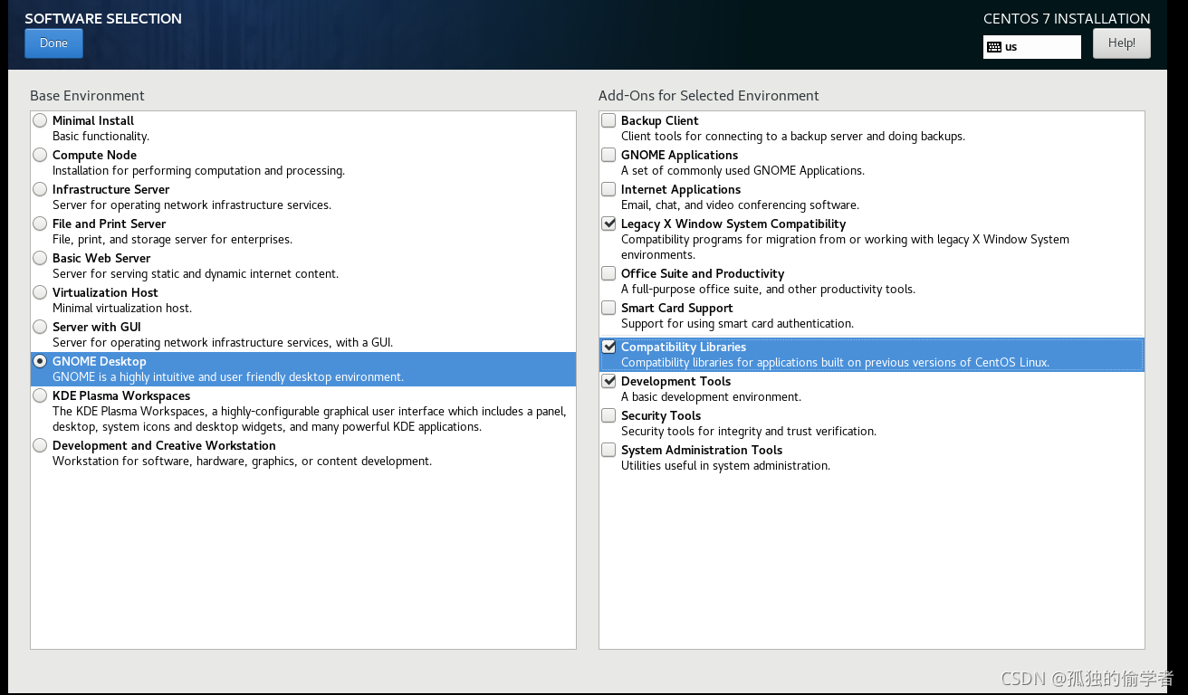Check System Administration Tools checkbox
1188x695 pixels.
[608, 450]
